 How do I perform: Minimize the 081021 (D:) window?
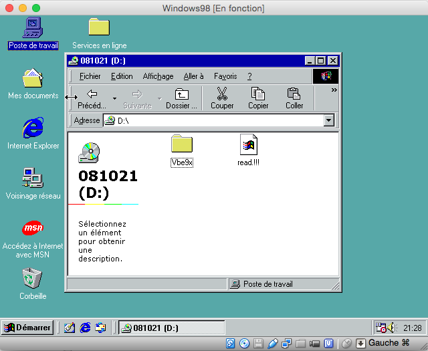(x=310, y=61)
